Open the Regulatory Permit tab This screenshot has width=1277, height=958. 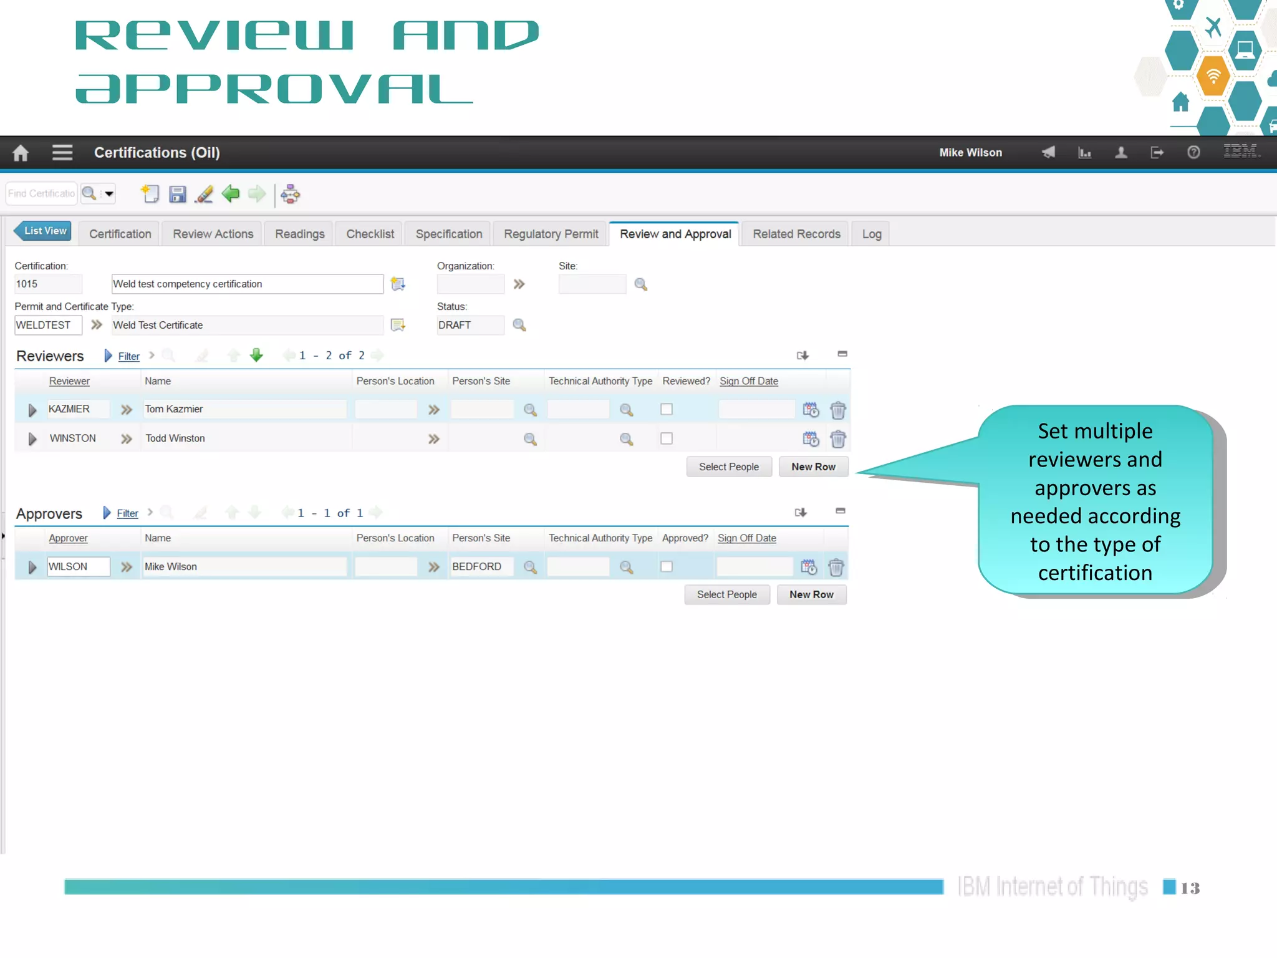551,234
